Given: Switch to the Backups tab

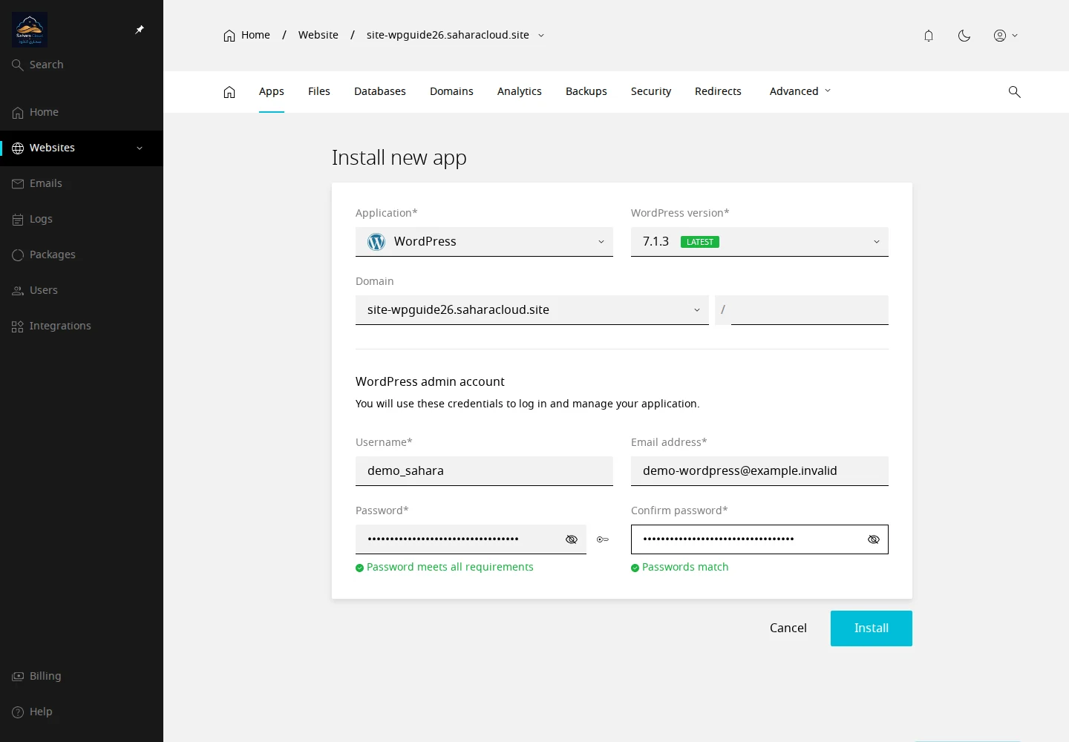Looking at the screenshot, I should coord(586,91).
